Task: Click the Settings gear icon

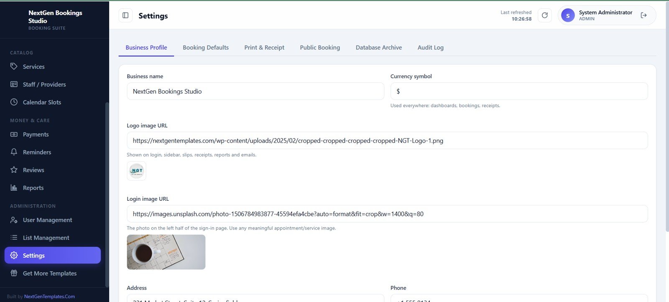Action: click(14, 256)
